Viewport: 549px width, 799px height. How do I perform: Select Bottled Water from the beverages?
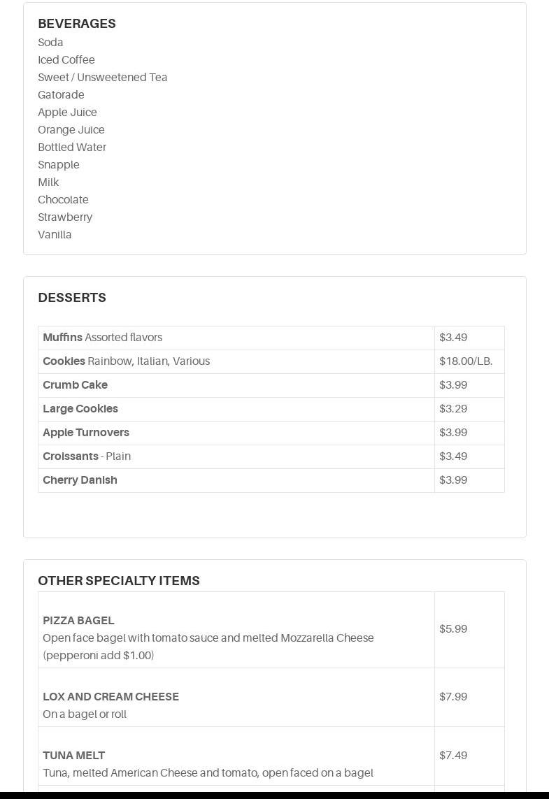[72, 147]
